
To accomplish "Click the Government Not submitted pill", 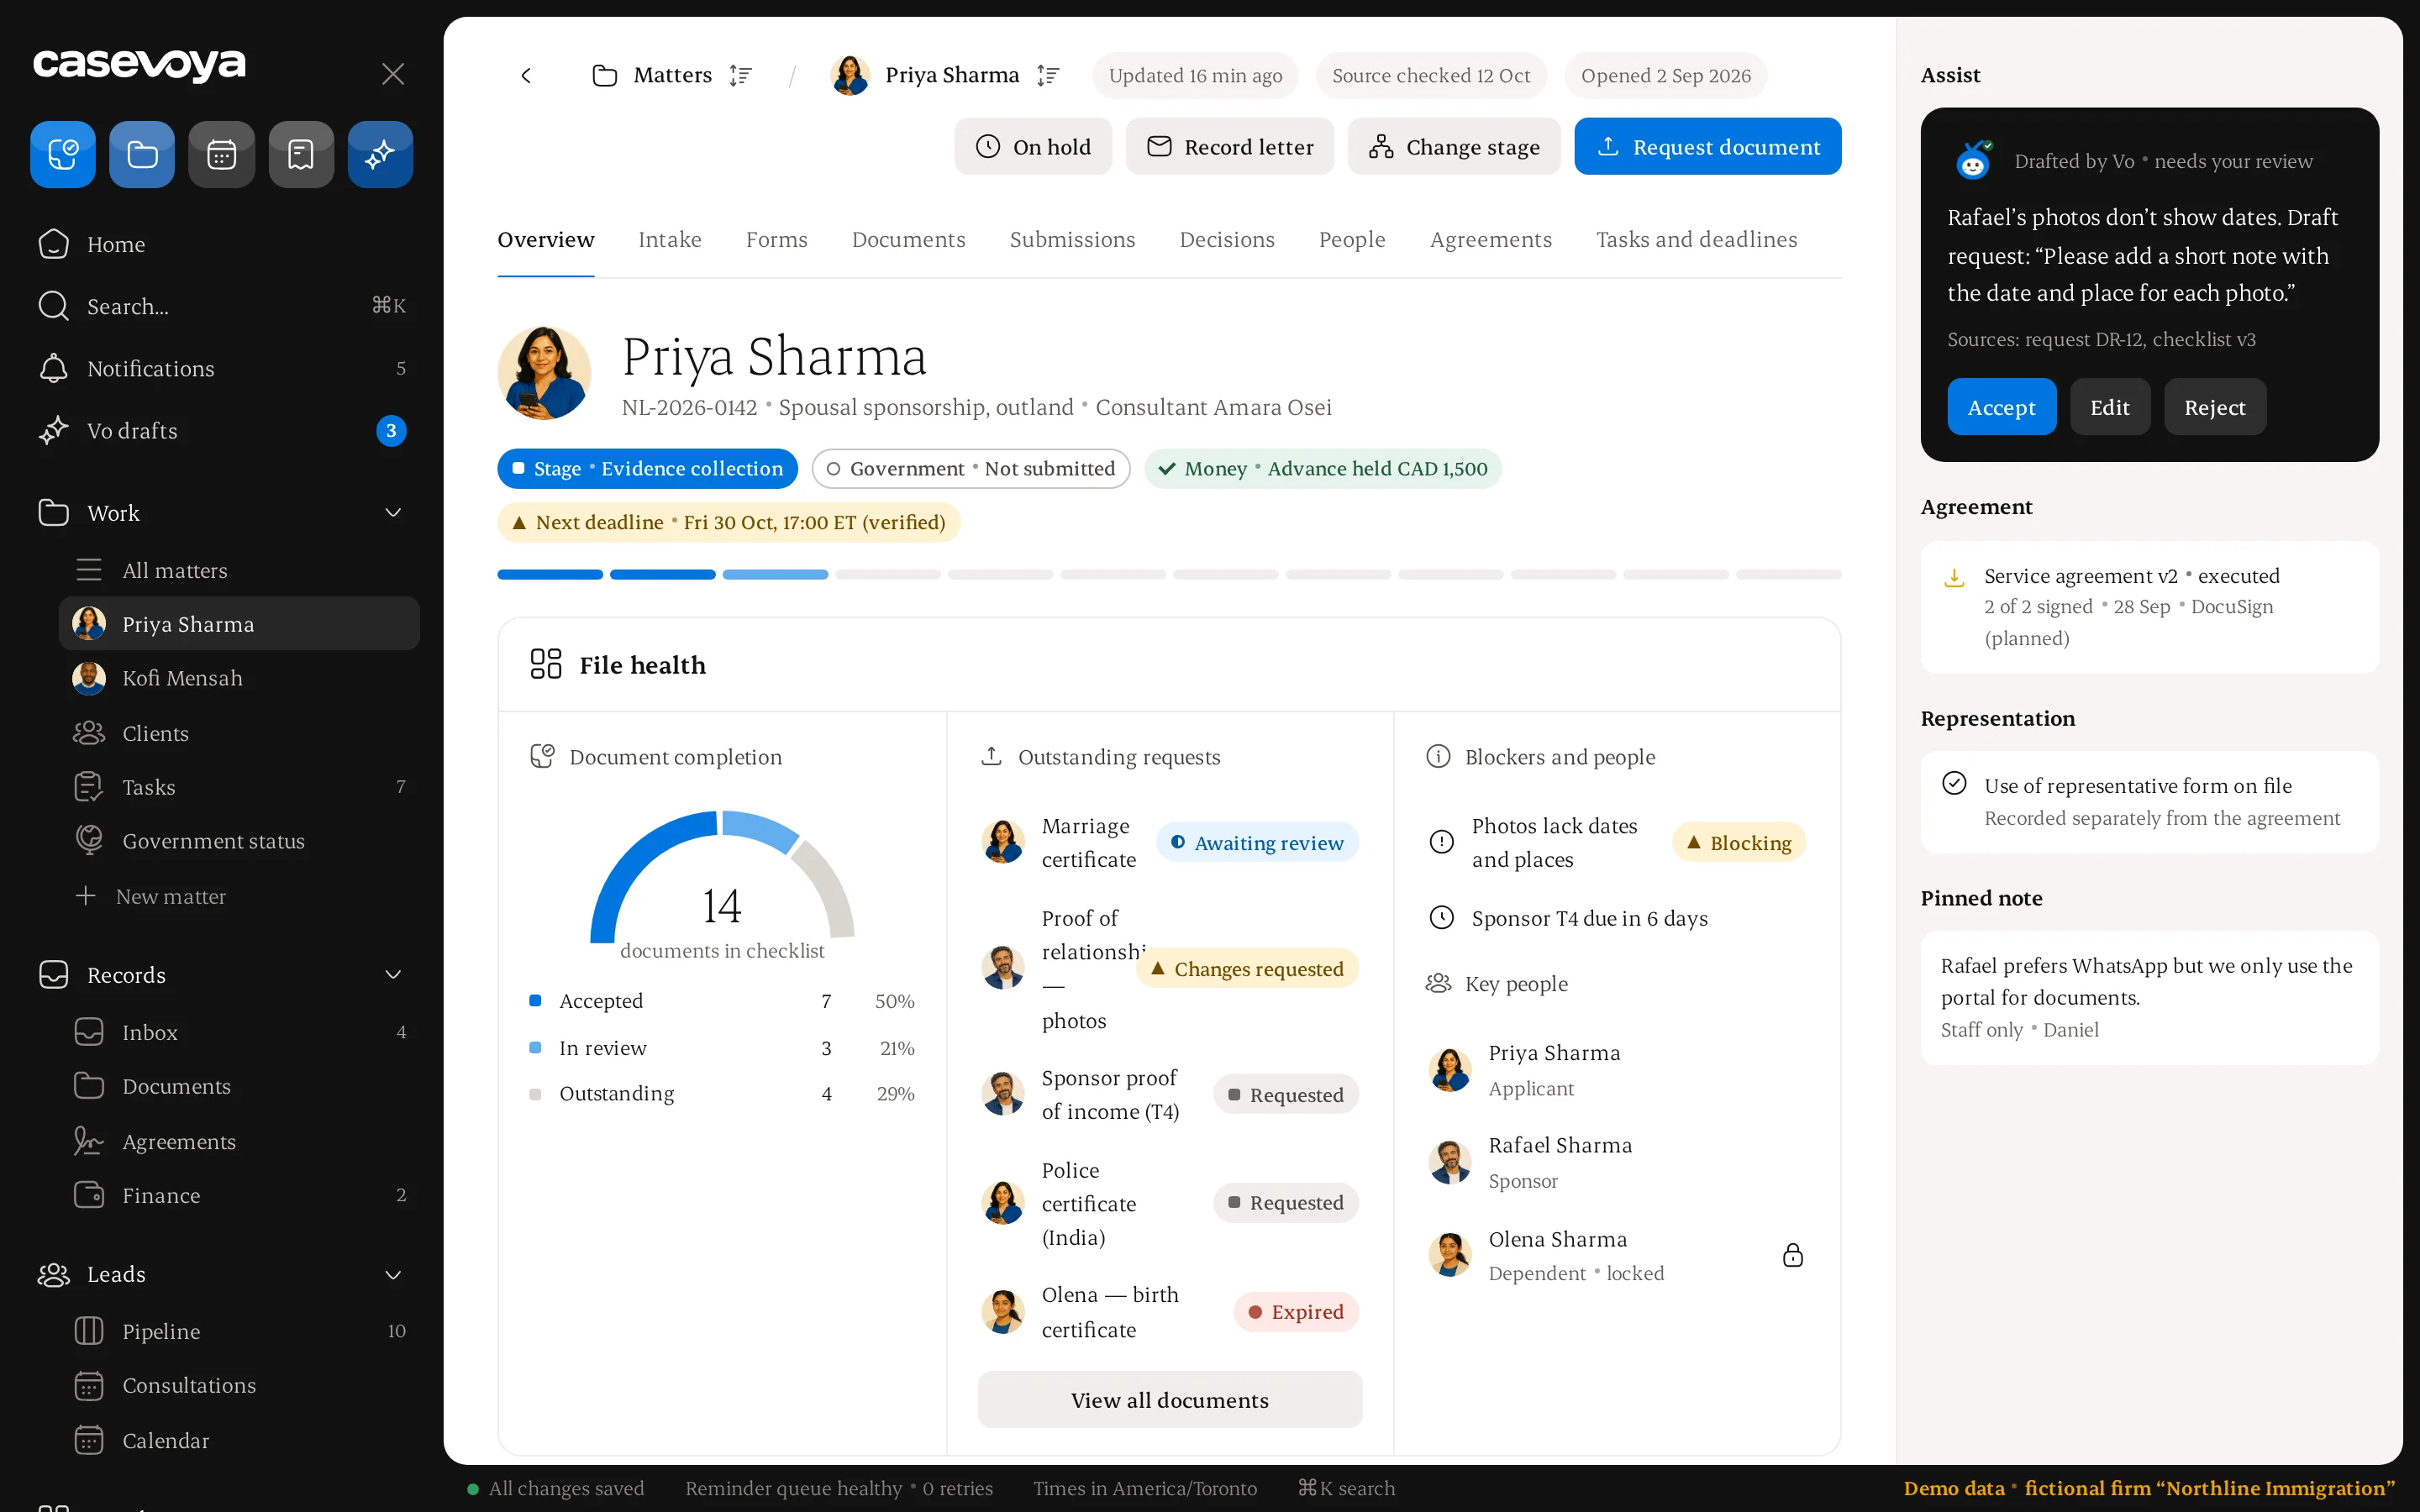I will tap(971, 468).
